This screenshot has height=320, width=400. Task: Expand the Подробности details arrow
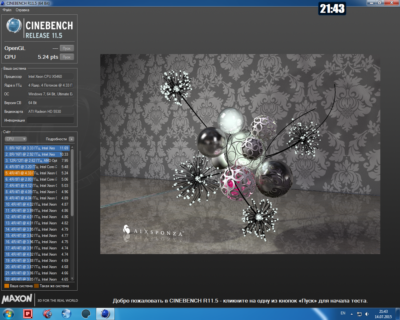click(72, 139)
